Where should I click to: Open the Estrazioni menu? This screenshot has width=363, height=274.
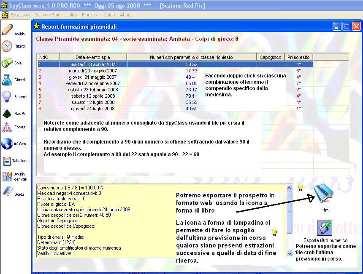20,15
